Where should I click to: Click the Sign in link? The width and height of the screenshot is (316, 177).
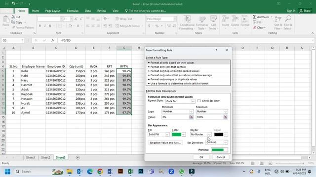point(291,11)
